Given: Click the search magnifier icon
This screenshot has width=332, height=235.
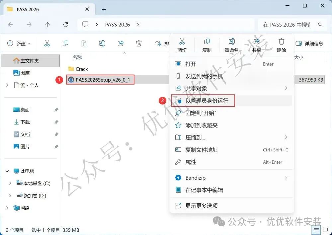Looking at the screenshot, I should [320, 25].
